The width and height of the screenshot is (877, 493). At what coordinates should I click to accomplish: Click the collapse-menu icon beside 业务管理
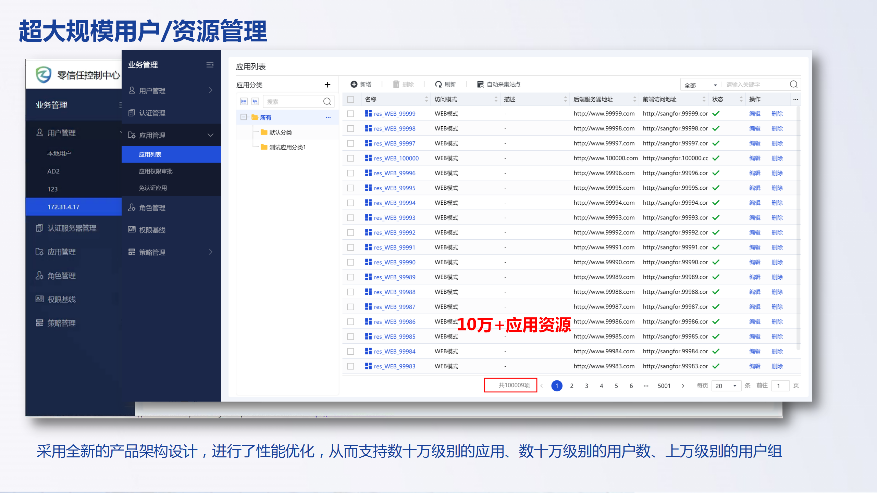[210, 65]
